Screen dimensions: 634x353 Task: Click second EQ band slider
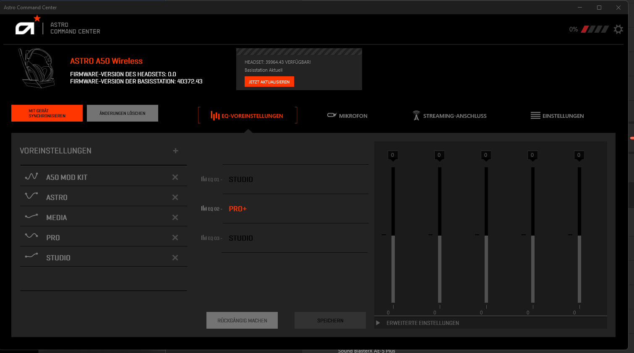coord(440,235)
